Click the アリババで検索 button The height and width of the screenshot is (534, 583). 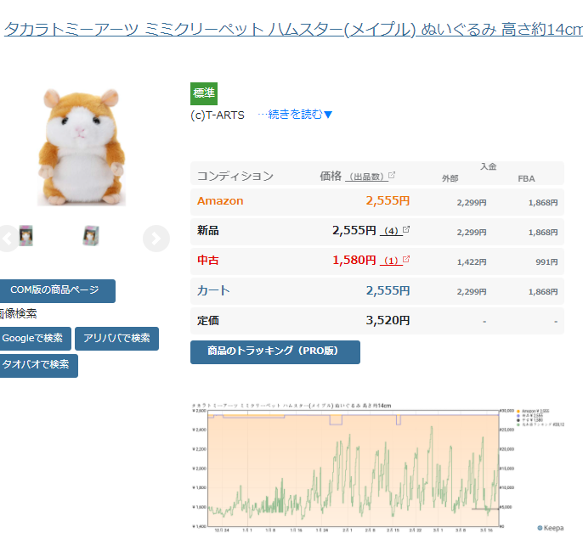[116, 338]
